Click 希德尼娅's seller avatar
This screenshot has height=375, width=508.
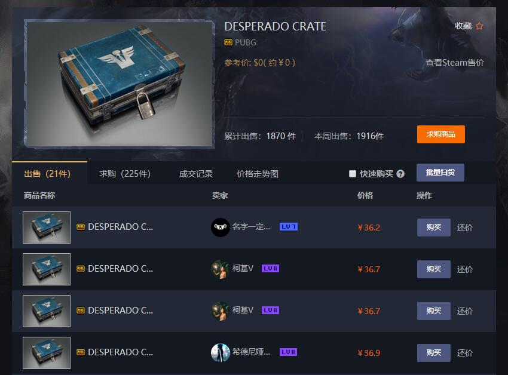pyautogui.click(x=221, y=353)
